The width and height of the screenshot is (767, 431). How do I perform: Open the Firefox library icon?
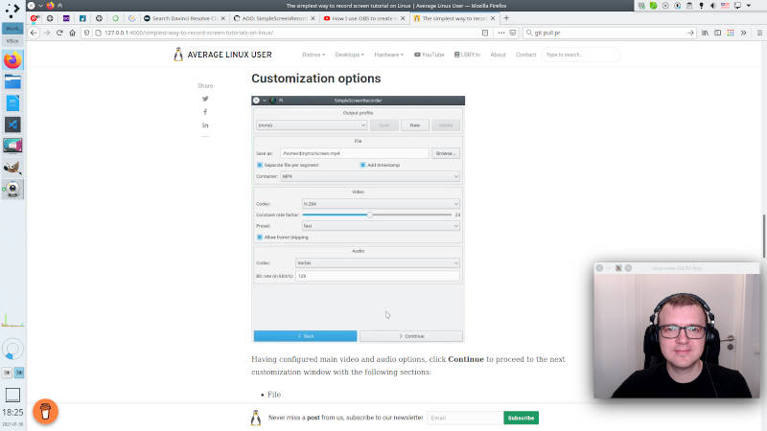tap(705, 33)
